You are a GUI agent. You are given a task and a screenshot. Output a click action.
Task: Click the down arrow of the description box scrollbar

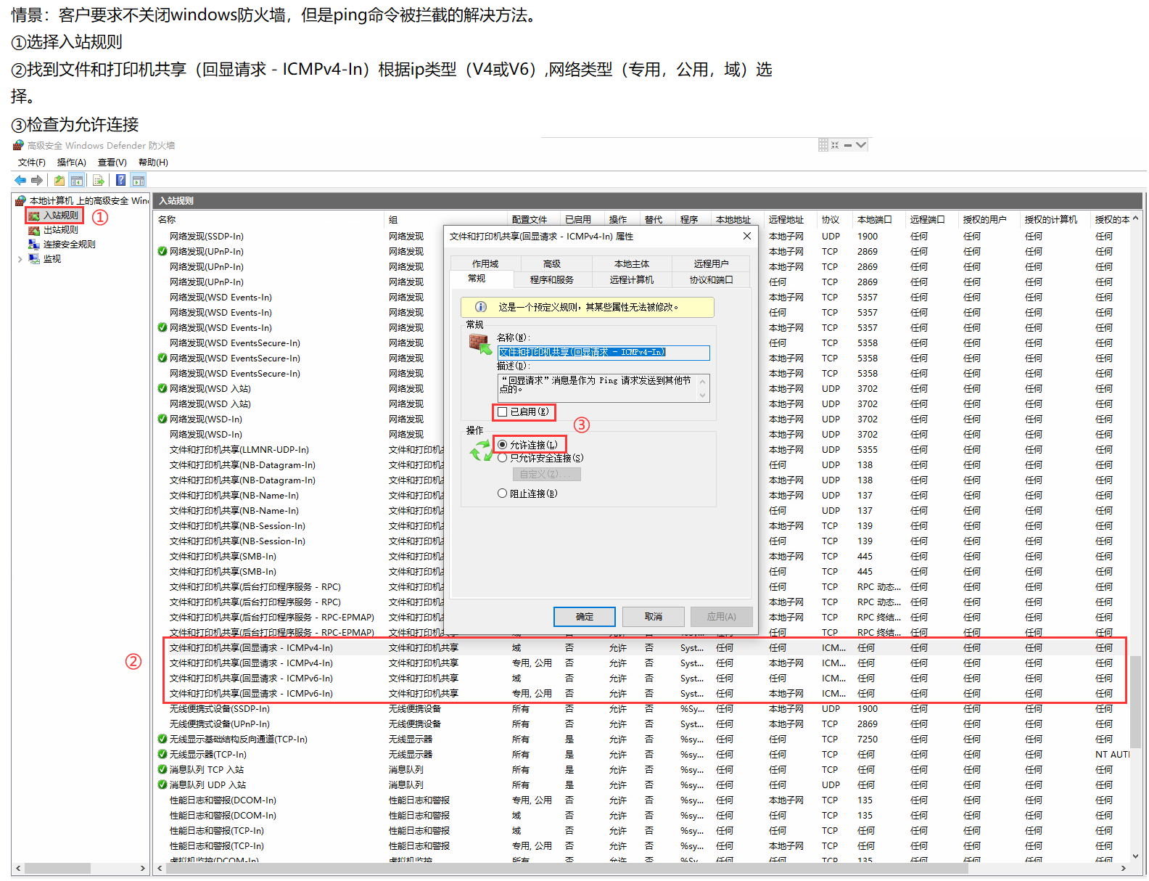[702, 396]
